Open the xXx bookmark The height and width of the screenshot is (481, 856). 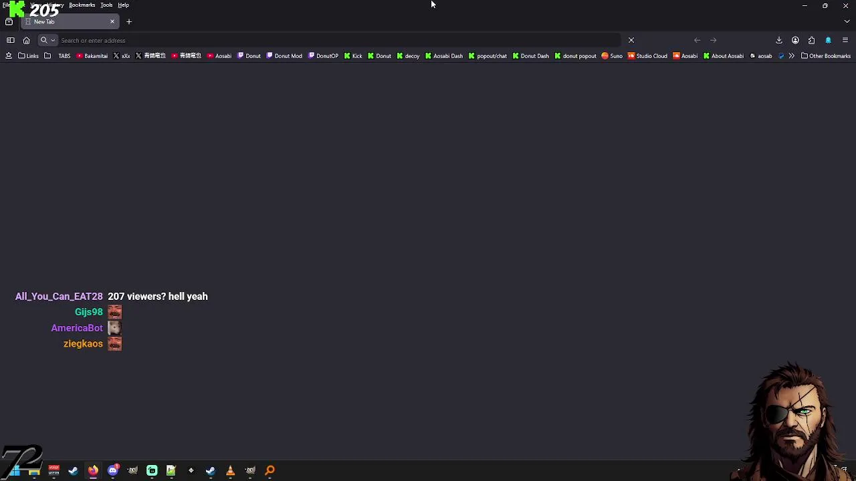(x=121, y=56)
